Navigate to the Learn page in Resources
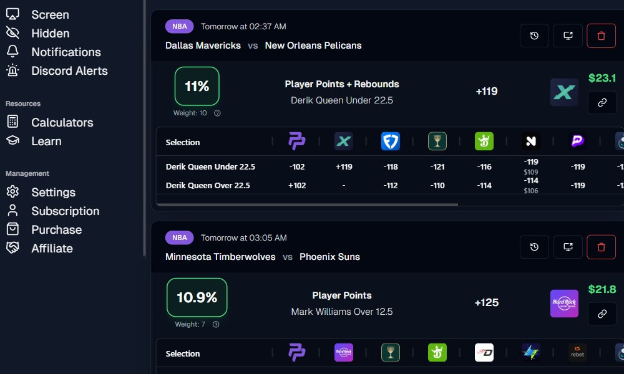 pyautogui.click(x=46, y=141)
